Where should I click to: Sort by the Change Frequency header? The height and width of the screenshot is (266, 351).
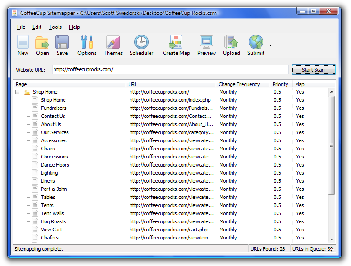(243, 84)
